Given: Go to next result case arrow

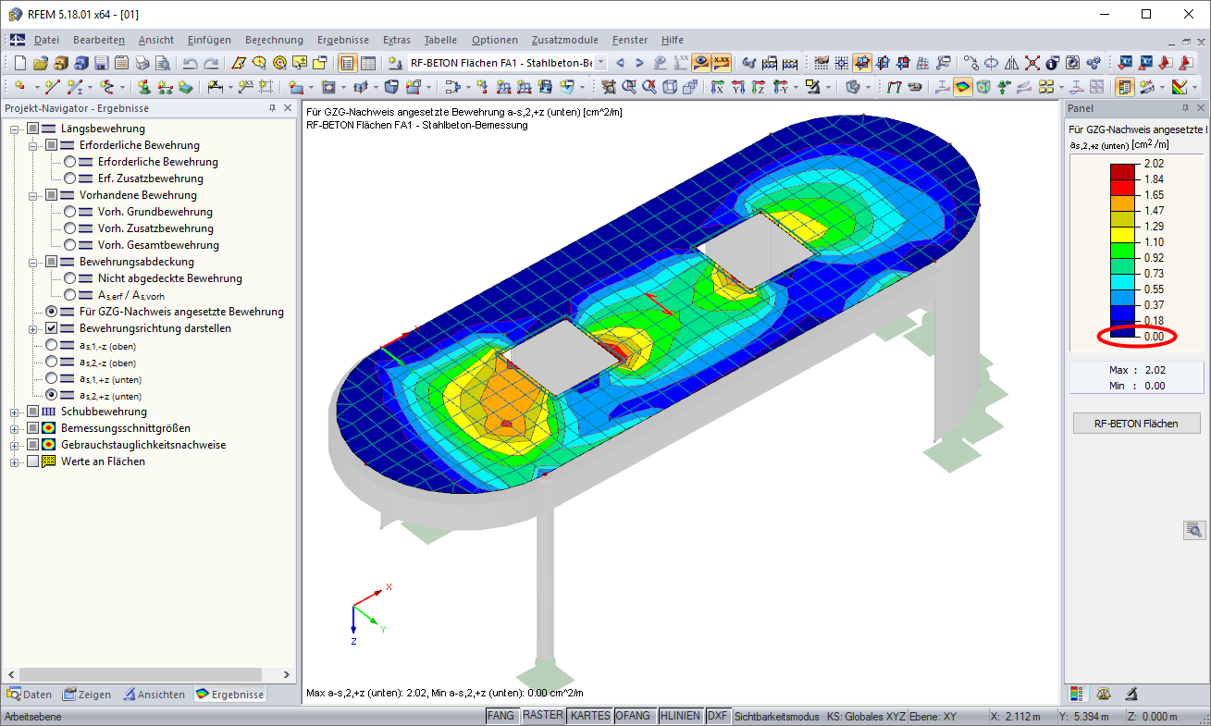Looking at the screenshot, I should point(639,63).
